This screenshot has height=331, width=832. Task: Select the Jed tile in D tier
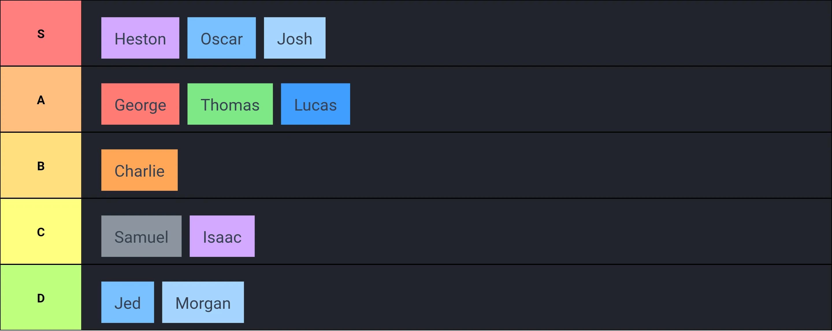coord(128,303)
